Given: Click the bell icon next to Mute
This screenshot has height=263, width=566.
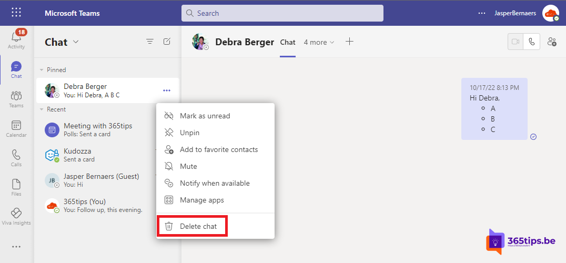Looking at the screenshot, I should pos(168,166).
